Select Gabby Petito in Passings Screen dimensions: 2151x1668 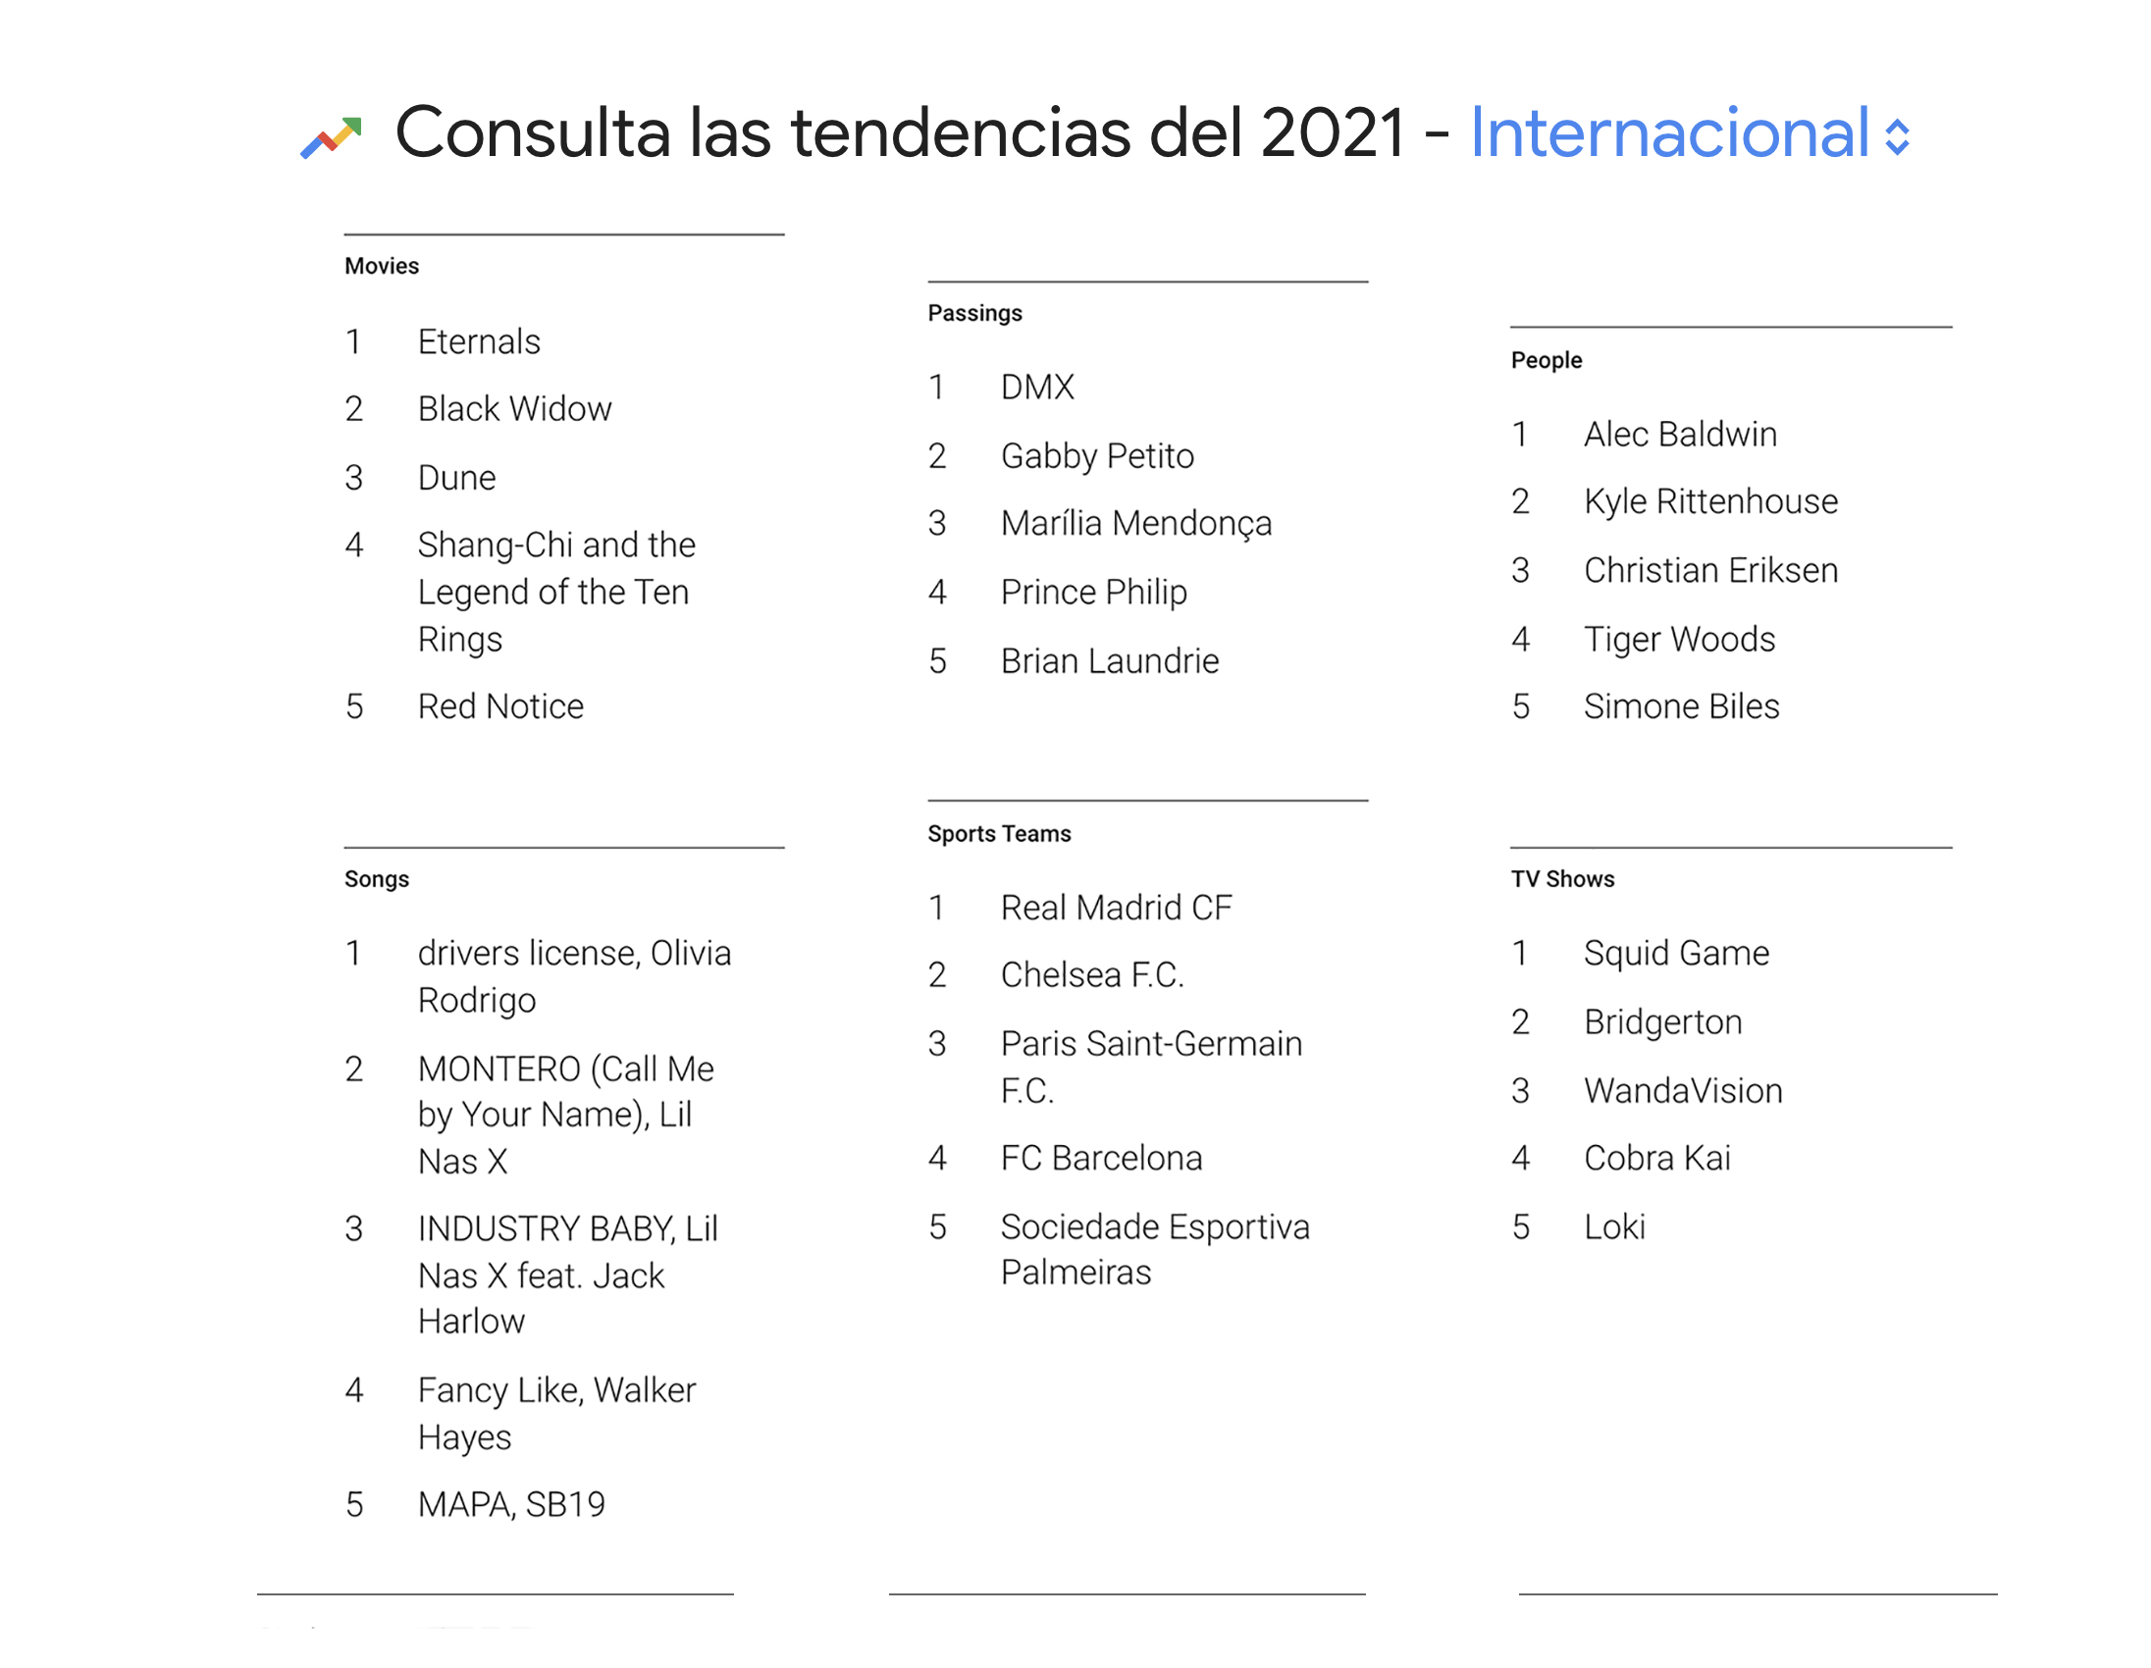(1096, 456)
